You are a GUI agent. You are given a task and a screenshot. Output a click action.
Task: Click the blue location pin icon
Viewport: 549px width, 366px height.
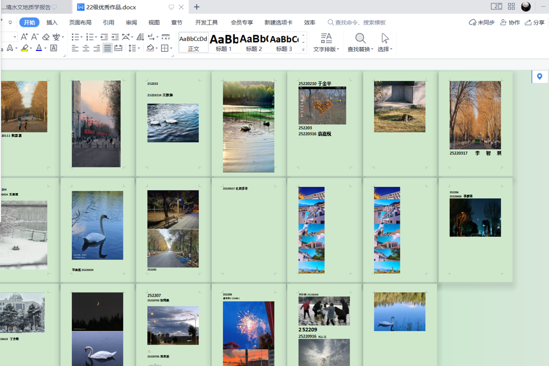pos(540,77)
